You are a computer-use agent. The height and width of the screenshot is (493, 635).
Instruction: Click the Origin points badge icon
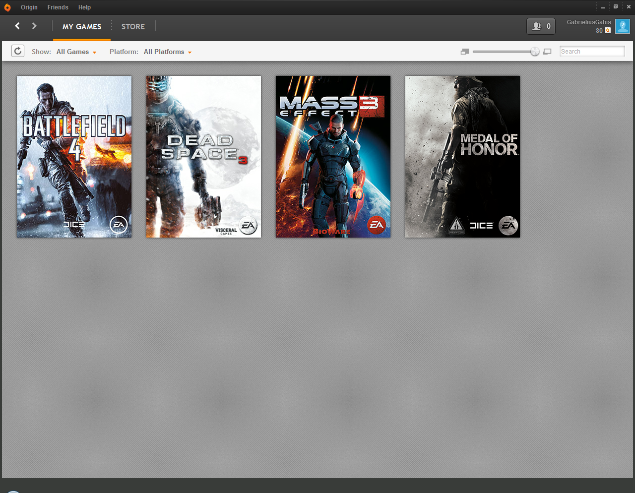pos(608,31)
